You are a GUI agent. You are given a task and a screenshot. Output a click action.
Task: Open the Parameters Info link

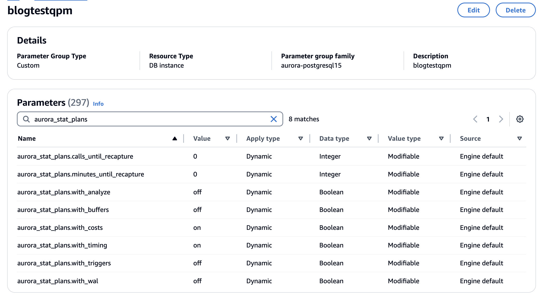pos(98,104)
